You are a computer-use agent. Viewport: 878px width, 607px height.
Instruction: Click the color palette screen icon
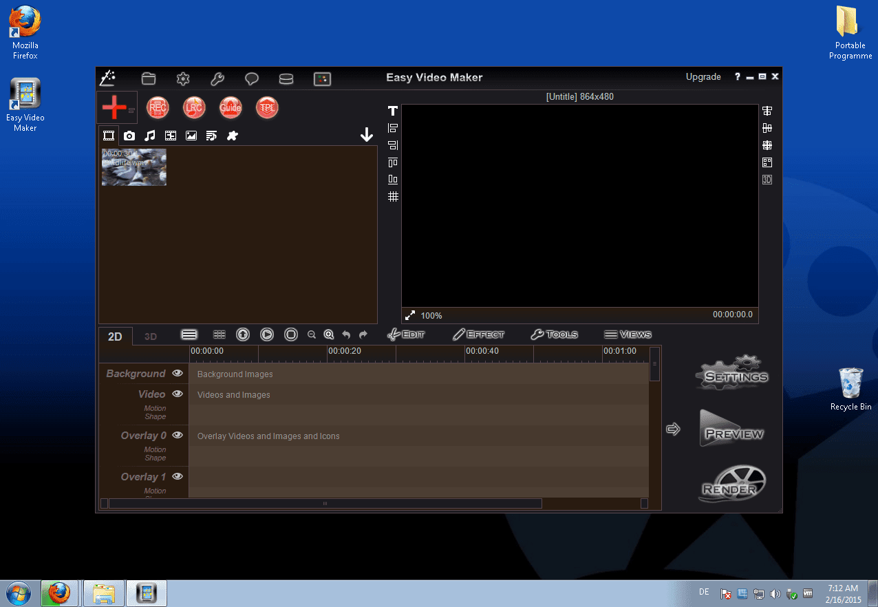point(322,78)
